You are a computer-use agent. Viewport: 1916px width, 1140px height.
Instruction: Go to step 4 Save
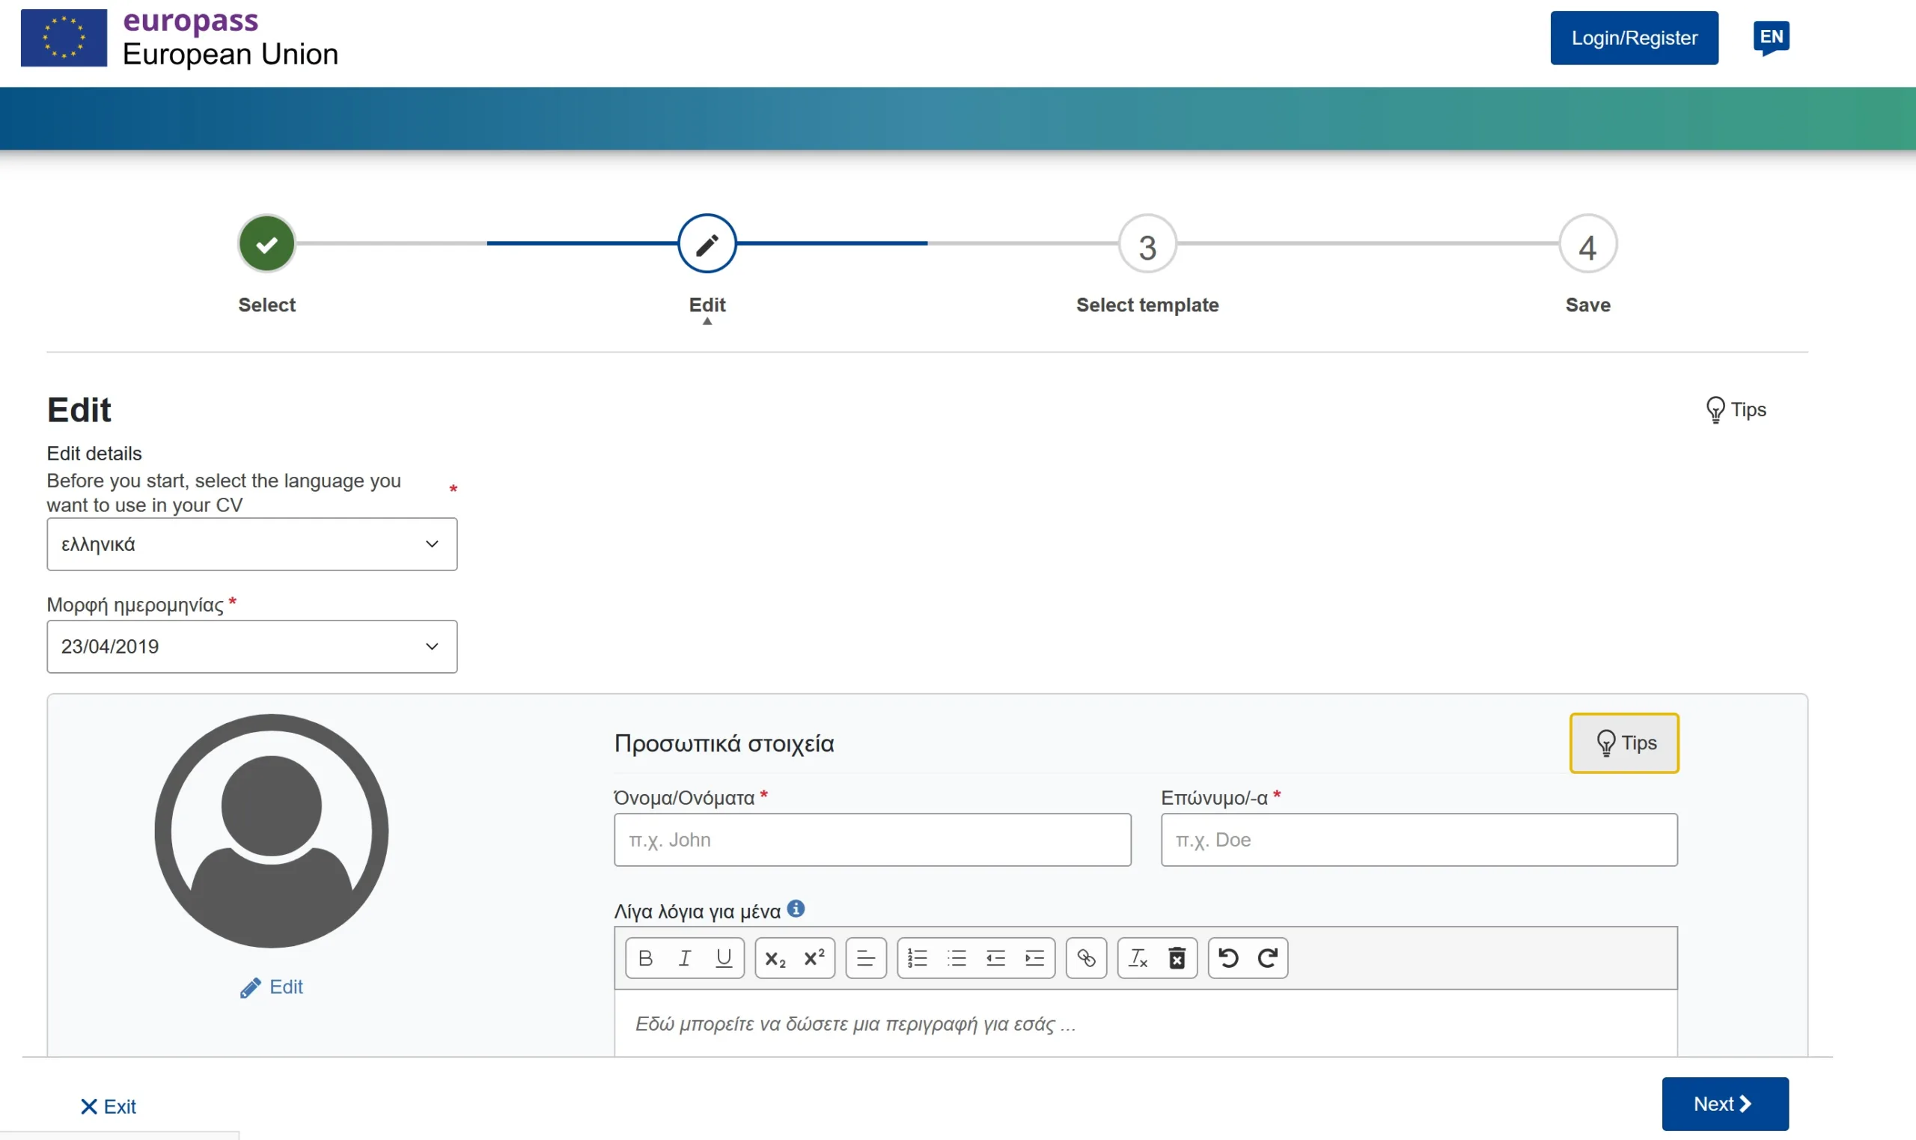(x=1588, y=244)
